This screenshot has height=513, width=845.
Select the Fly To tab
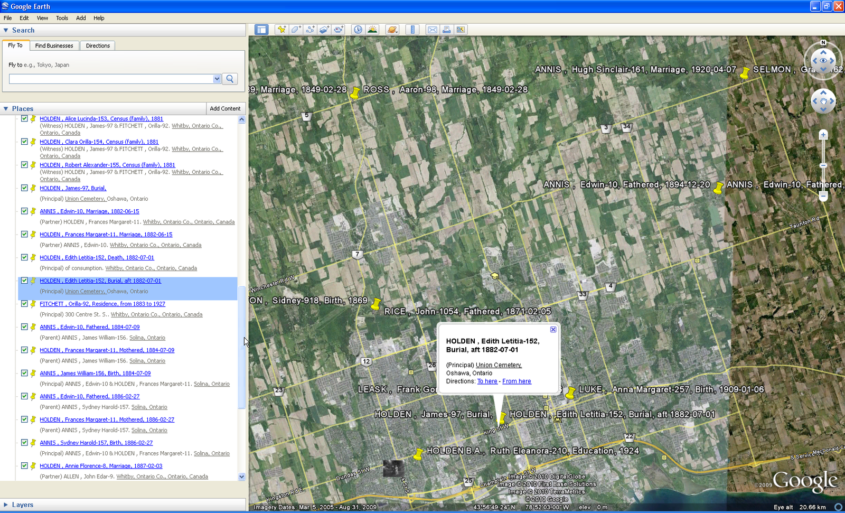click(x=15, y=45)
